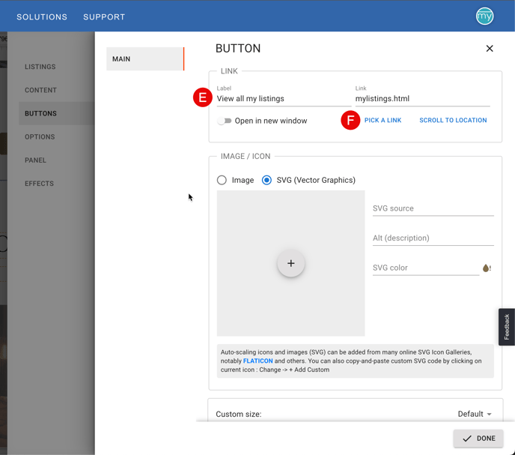This screenshot has width=515, height=455.
Task: Open Effects in sidebar
Action: click(x=39, y=184)
